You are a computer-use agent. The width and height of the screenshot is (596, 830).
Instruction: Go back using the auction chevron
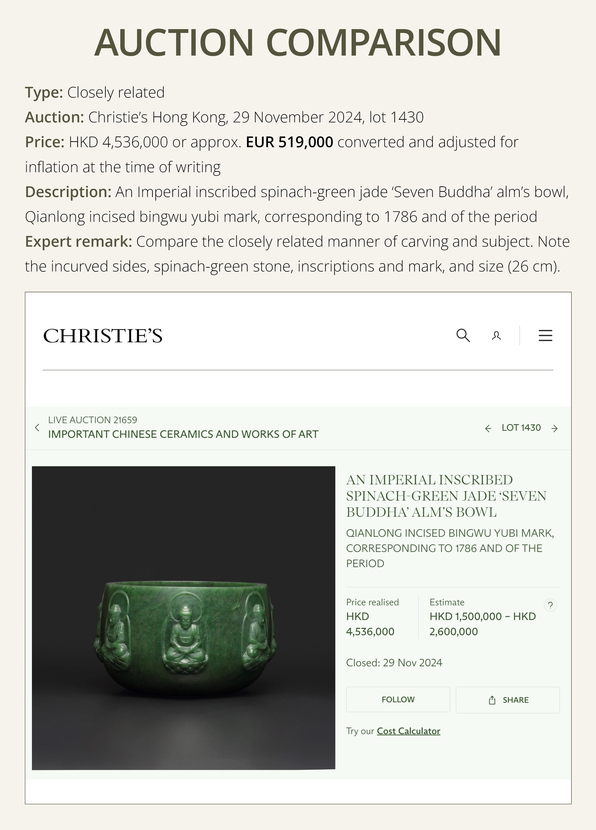click(37, 427)
